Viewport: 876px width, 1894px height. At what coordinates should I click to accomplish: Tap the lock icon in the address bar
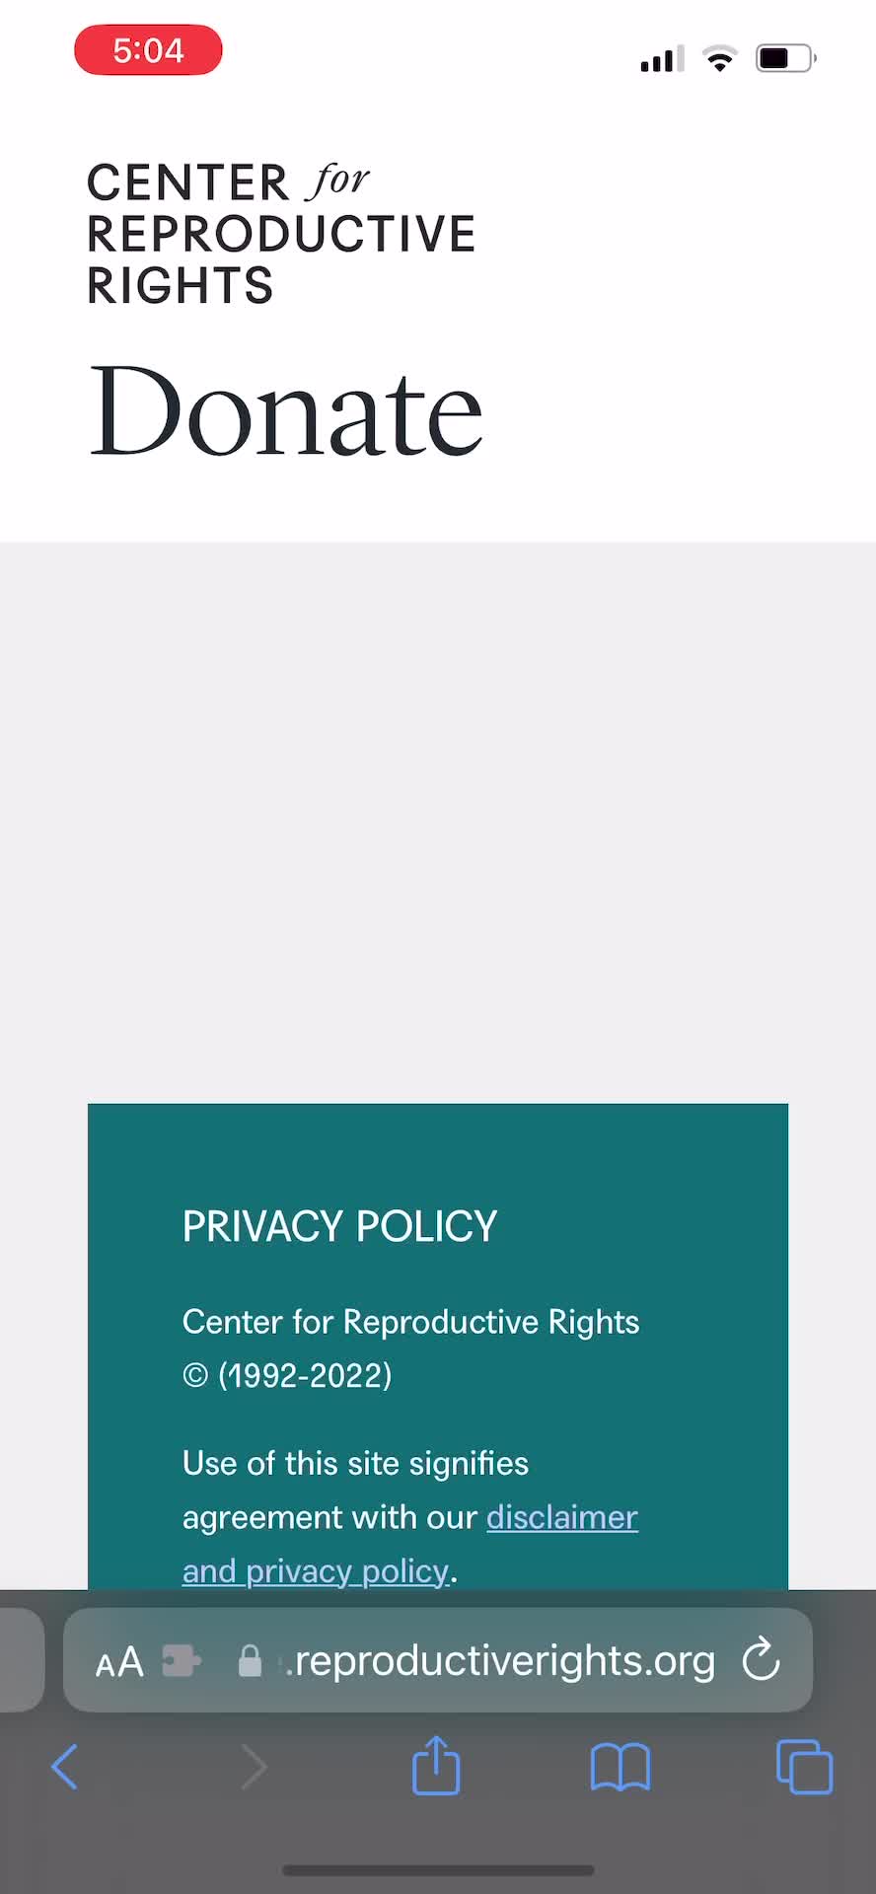tap(251, 1661)
